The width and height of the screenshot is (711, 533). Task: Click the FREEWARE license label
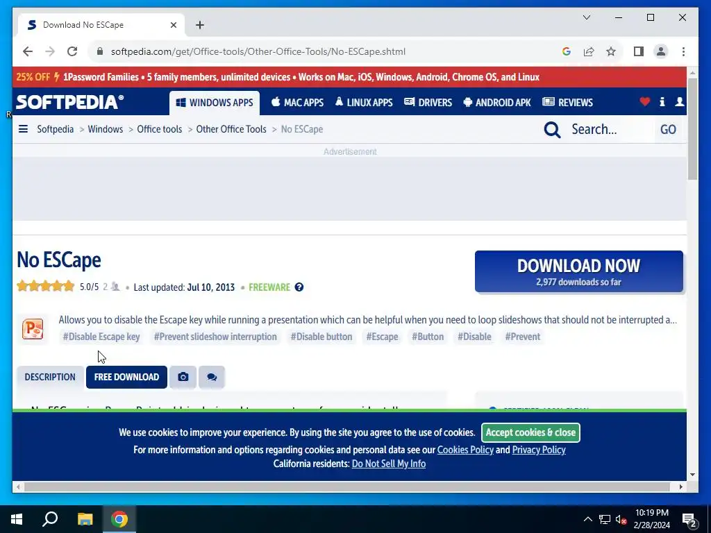click(x=269, y=287)
